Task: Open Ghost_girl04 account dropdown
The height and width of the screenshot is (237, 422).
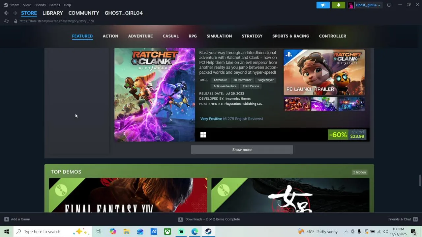Action: point(368,5)
